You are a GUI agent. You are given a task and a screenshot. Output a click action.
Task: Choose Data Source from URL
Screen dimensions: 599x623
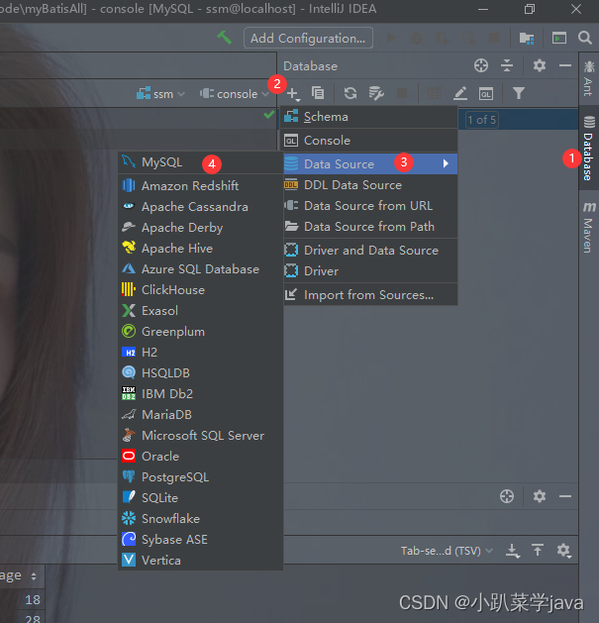pos(369,206)
